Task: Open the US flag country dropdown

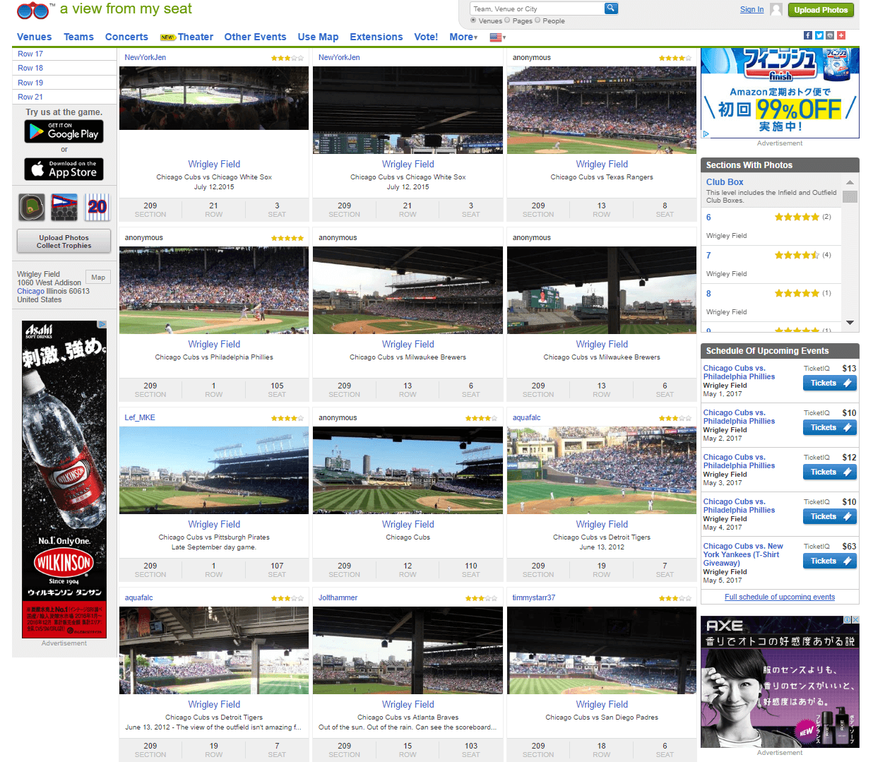Action: pos(497,37)
